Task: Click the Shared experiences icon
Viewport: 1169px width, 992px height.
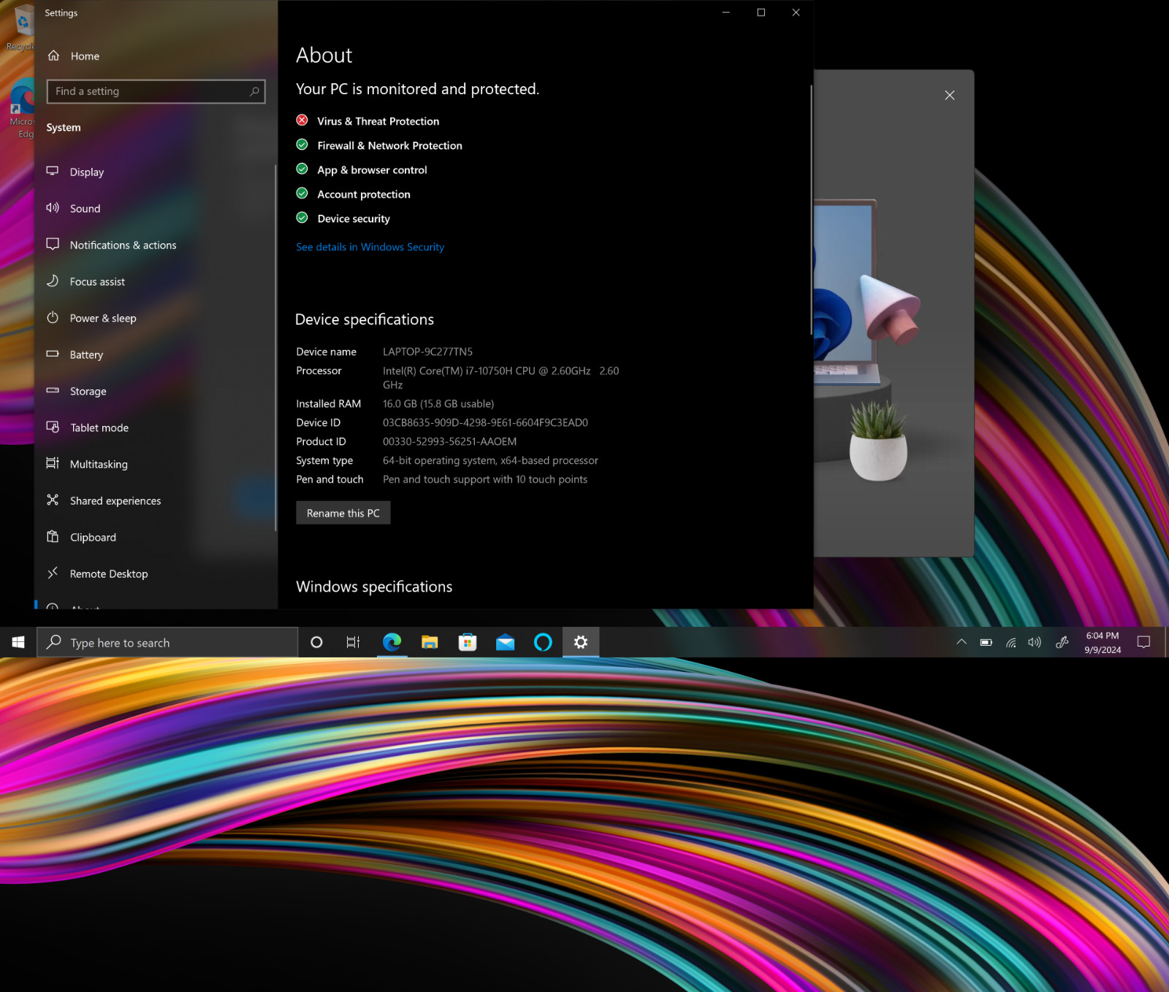Action: 53,500
